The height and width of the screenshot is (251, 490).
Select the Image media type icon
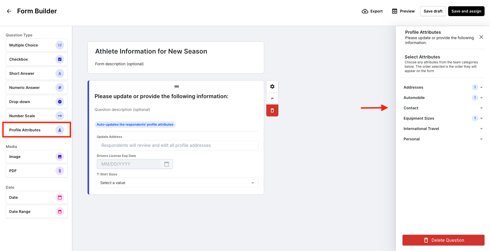(60, 157)
